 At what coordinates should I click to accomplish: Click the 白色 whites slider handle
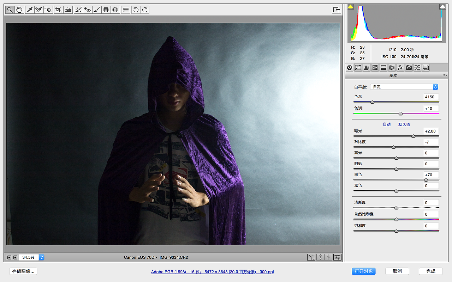click(x=426, y=180)
